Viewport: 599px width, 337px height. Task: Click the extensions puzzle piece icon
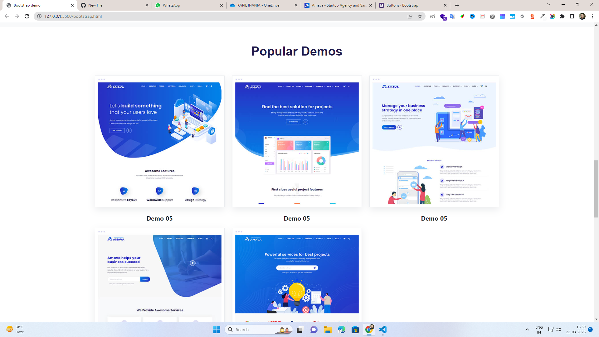pos(562,16)
